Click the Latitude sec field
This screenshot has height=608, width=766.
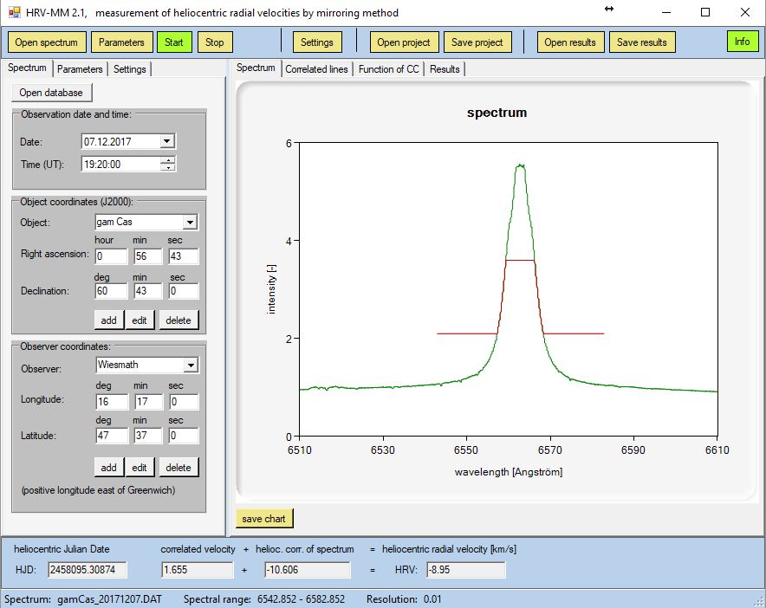coord(185,436)
